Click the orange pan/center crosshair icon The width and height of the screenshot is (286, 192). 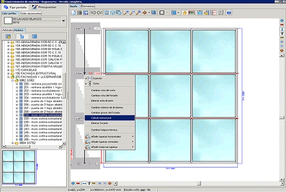coord(144,12)
